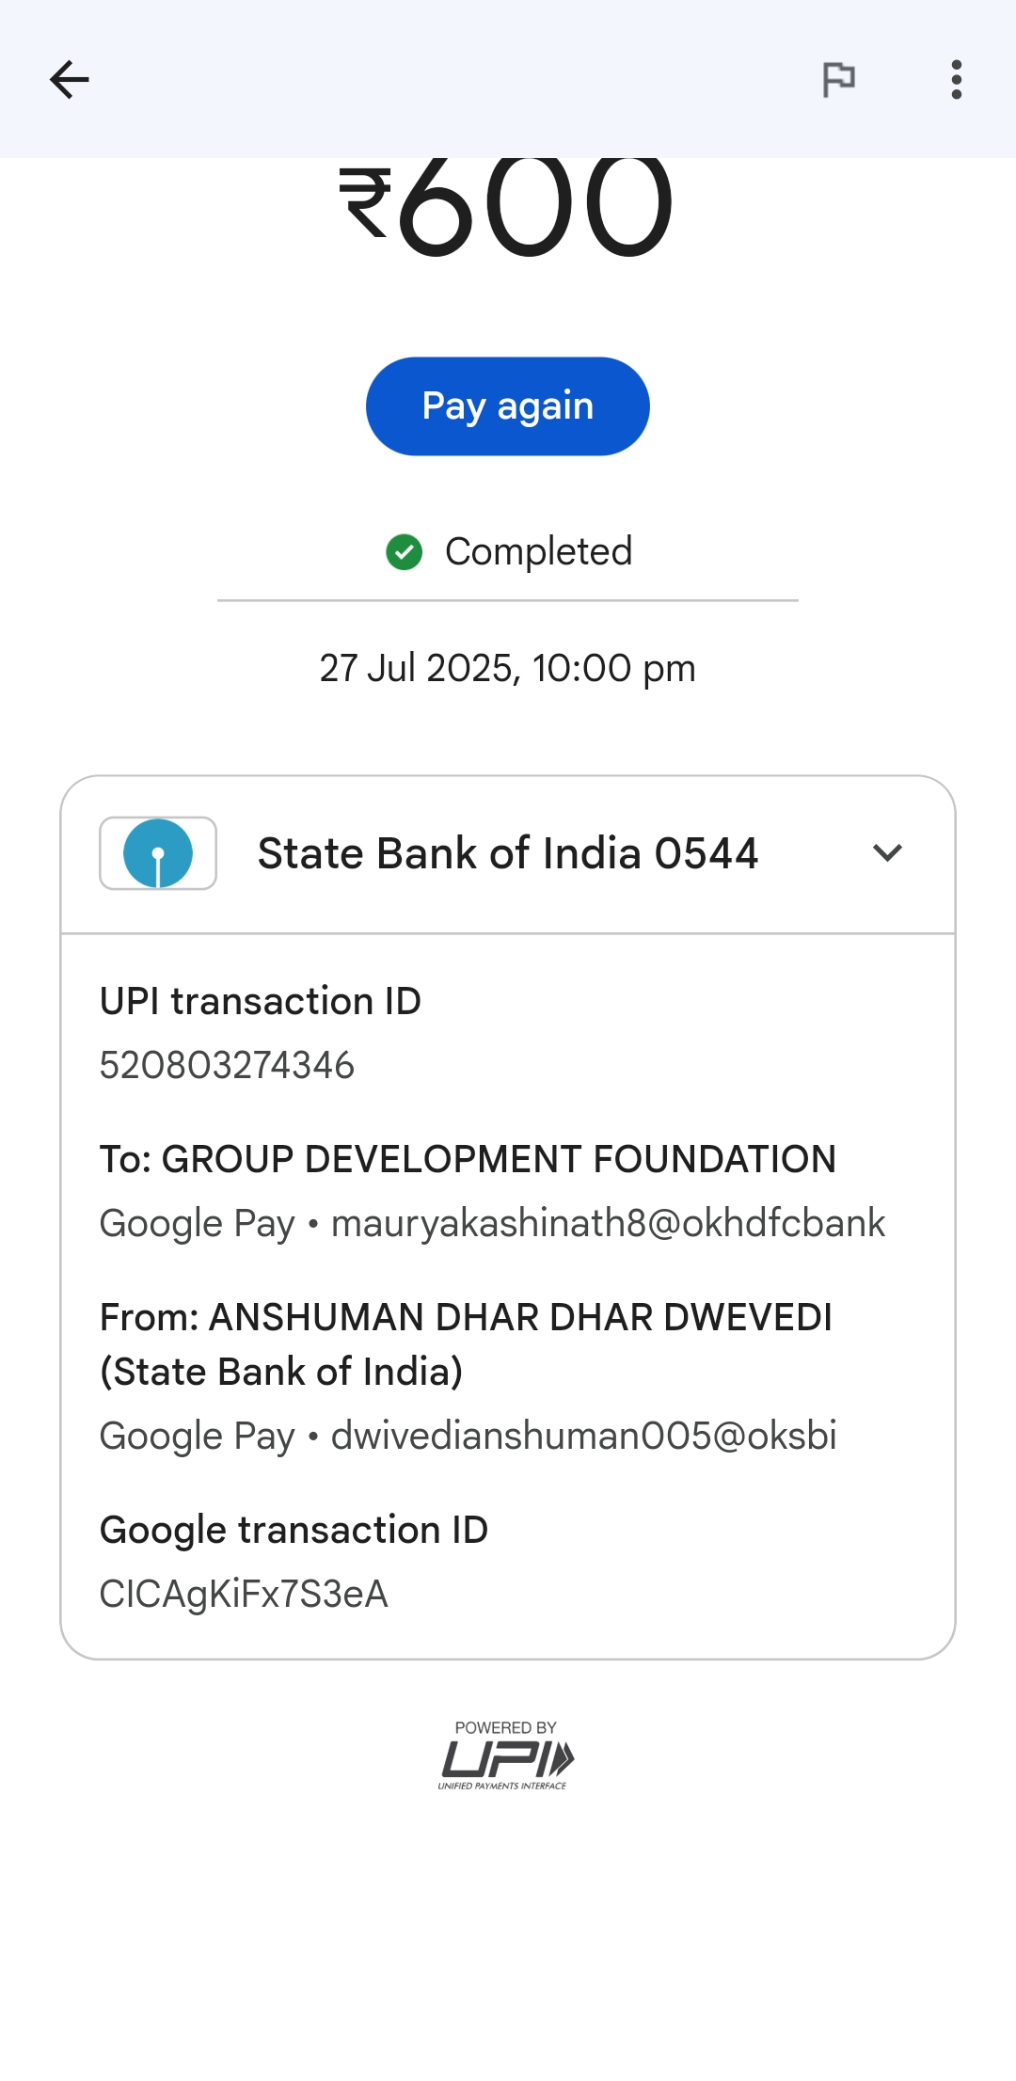This screenshot has width=1016, height=2081.
Task: Tap the Powered by UPI logo
Action: click(x=506, y=1755)
